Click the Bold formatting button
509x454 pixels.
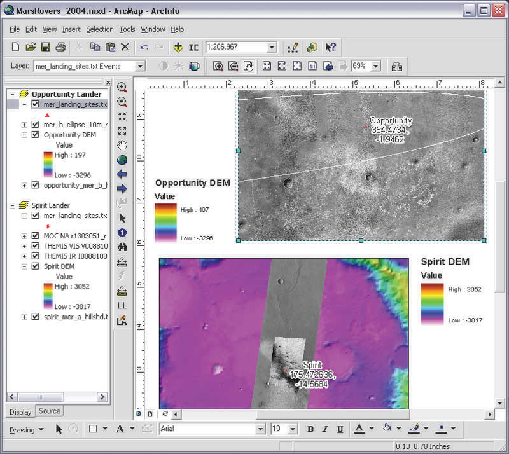[310, 429]
